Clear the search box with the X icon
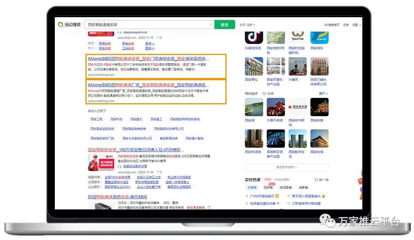The width and height of the screenshot is (414, 240). tap(210, 24)
